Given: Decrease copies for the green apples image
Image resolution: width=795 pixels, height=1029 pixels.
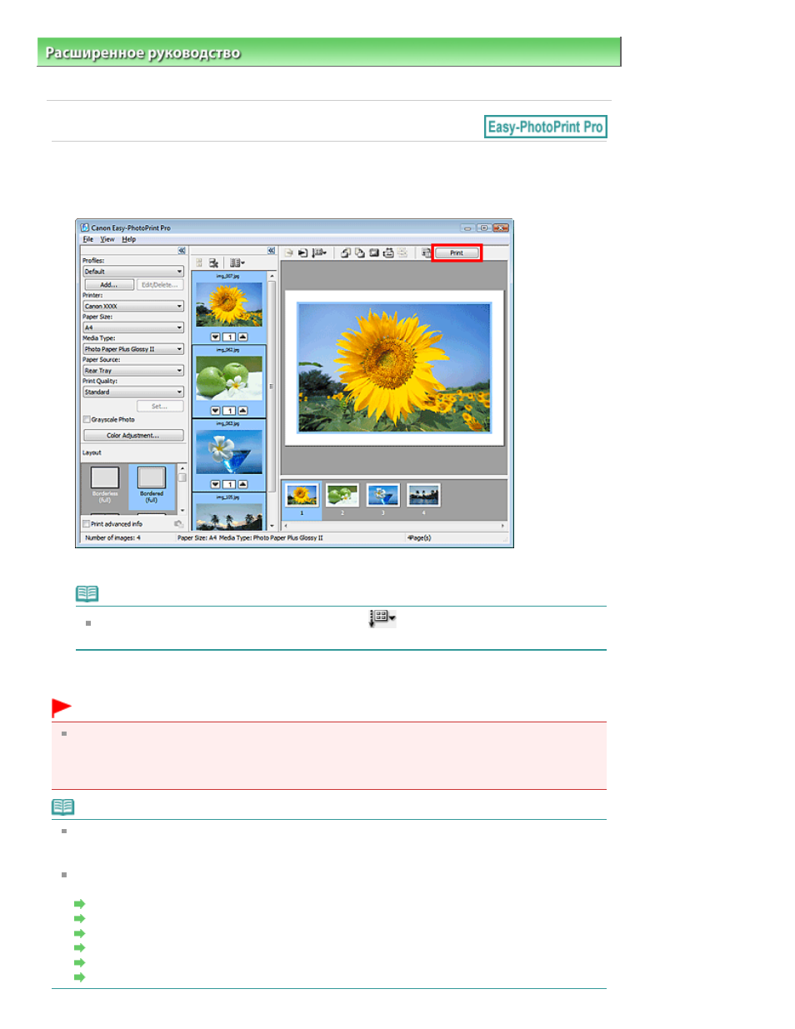Looking at the screenshot, I should click(x=215, y=410).
